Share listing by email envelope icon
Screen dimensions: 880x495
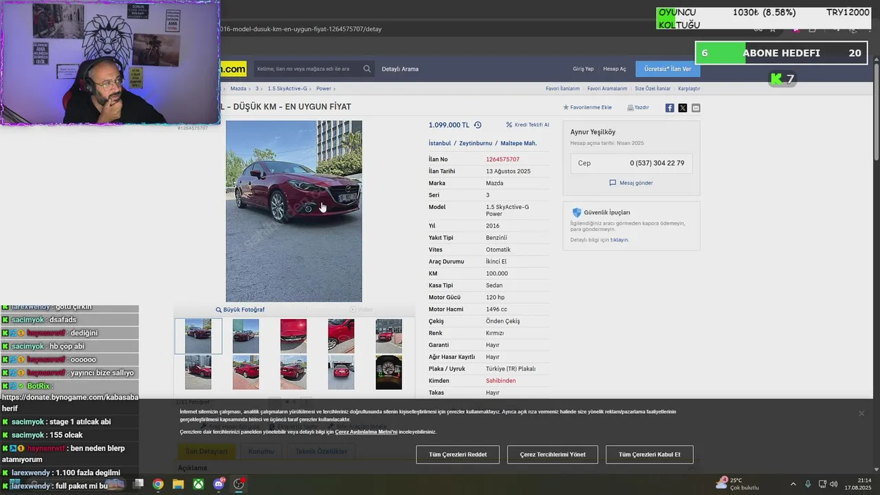point(696,108)
